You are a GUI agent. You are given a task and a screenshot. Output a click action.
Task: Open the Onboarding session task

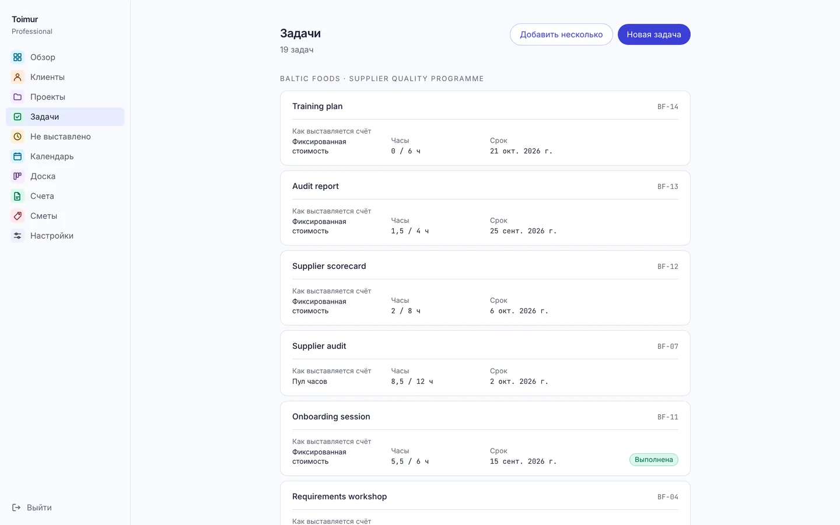(x=485, y=438)
